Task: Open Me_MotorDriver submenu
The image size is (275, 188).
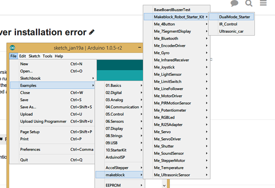Action: (177, 96)
